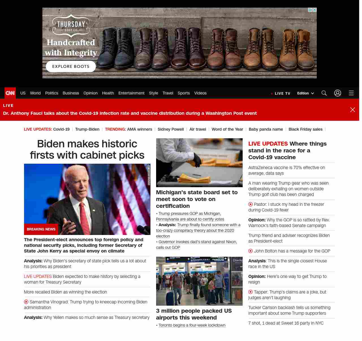Open the user account profile icon

point(338,93)
